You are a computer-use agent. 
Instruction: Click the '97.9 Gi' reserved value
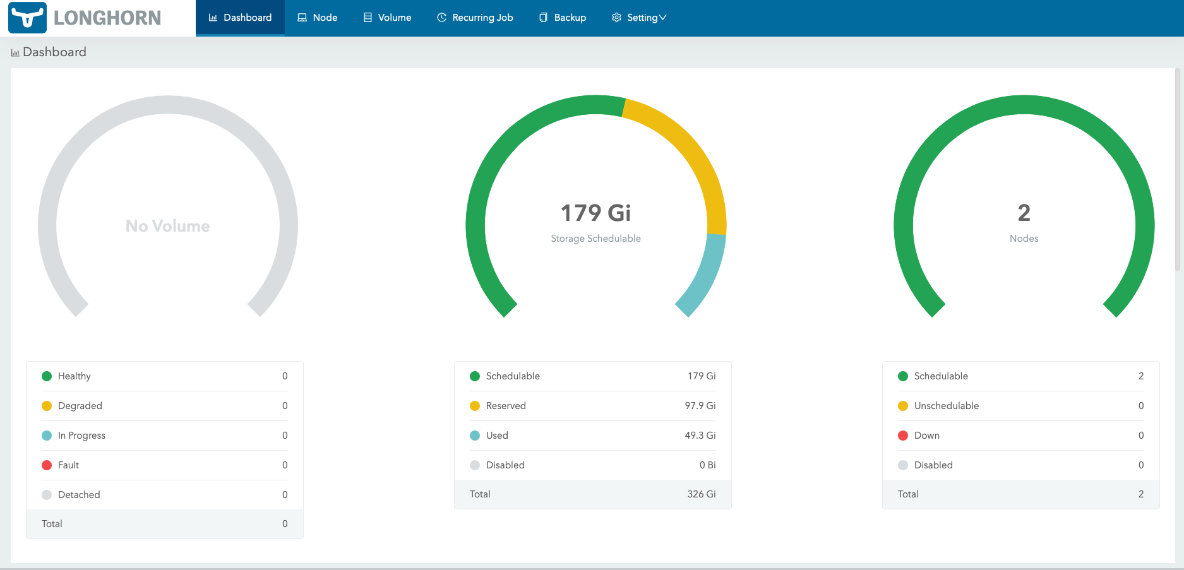pyautogui.click(x=700, y=406)
